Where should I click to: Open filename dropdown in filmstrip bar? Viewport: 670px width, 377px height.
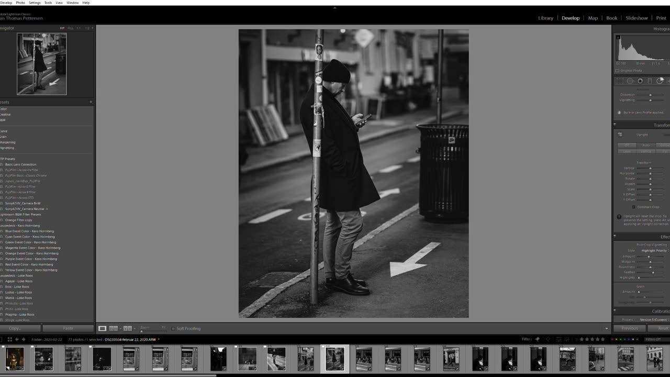click(159, 339)
